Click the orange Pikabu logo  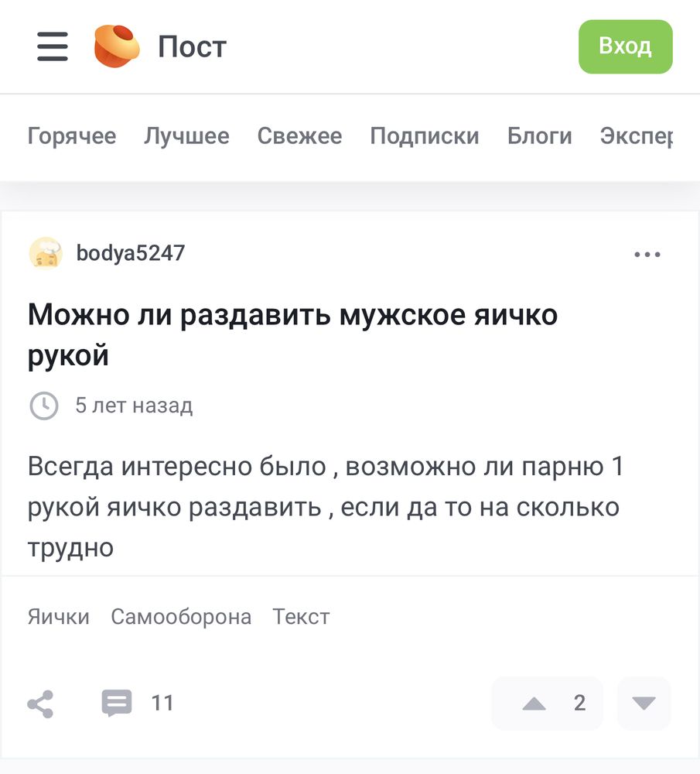pos(117,46)
